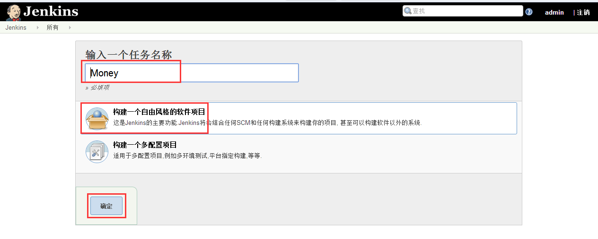The height and width of the screenshot is (239, 598).
Task: Click the 注销 logout link
Action: coord(583,13)
